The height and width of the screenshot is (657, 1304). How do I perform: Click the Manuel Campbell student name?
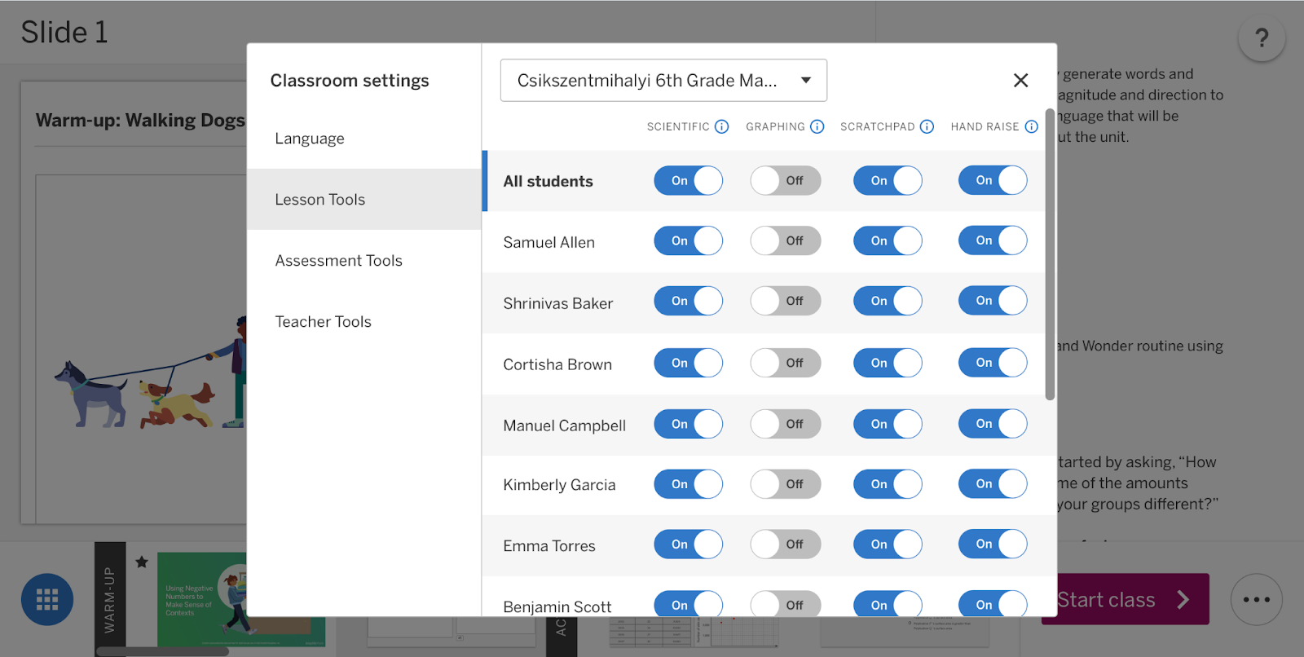point(564,426)
